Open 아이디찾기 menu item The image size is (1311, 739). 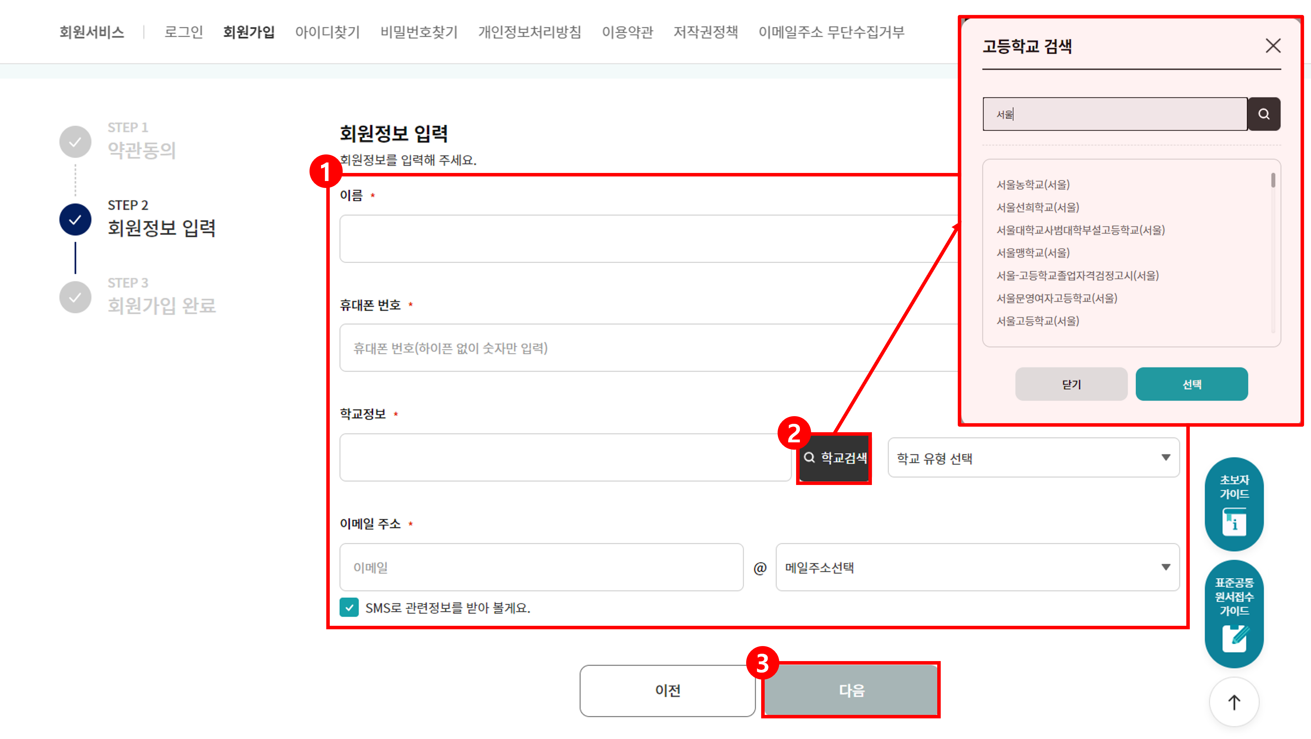(328, 32)
